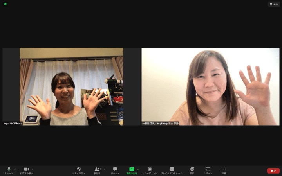Expand share screen options arrow
The width and height of the screenshot is (282, 176).
click(138, 169)
